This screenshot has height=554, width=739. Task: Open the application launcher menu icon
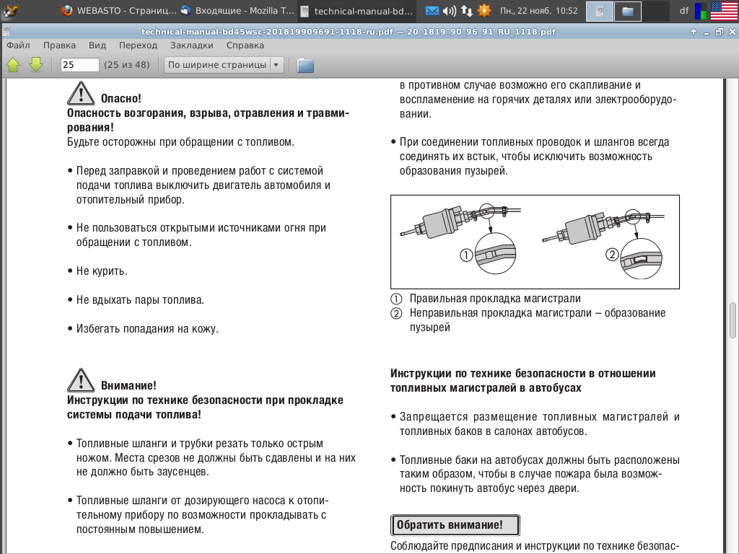pos(10,10)
